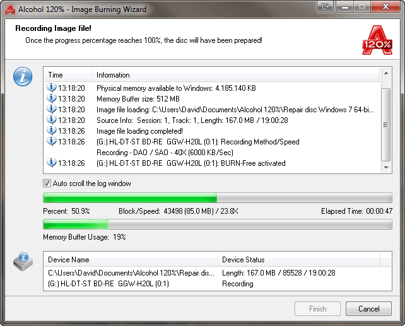Select 'Memory Buffer size: 512 MB' log row
Image resolution: width=405 pixels, height=326 pixels.
[213, 98]
